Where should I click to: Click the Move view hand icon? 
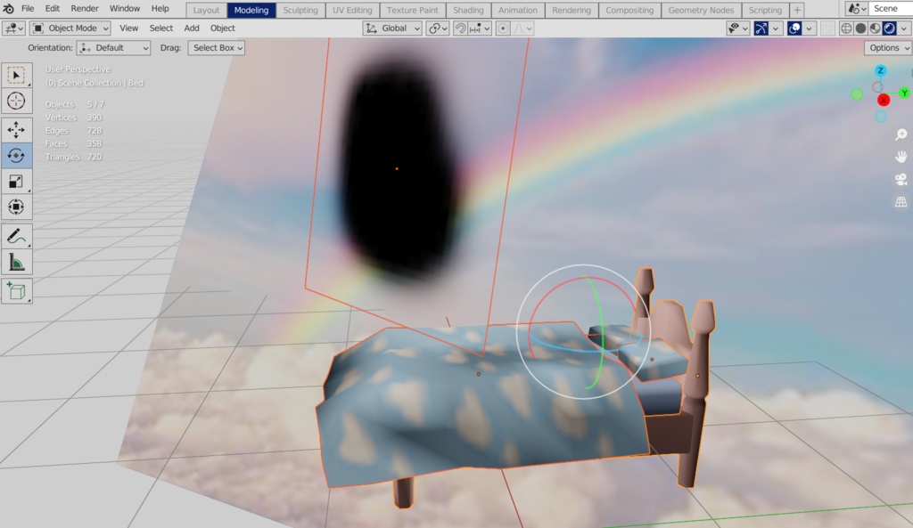(x=901, y=157)
